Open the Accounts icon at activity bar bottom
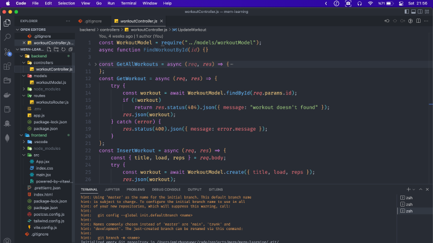The image size is (433, 243). 7,241
